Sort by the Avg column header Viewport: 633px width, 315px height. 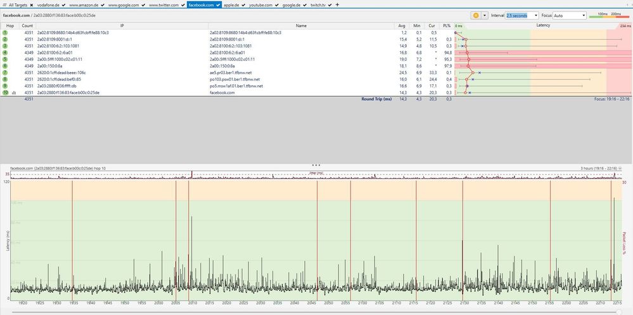402,26
